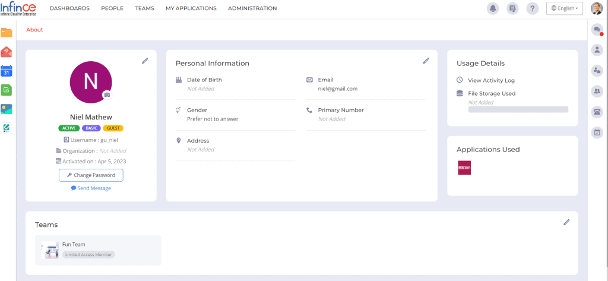Open the green Tasks checklist app icon
The image size is (608, 281).
pos(7,90)
